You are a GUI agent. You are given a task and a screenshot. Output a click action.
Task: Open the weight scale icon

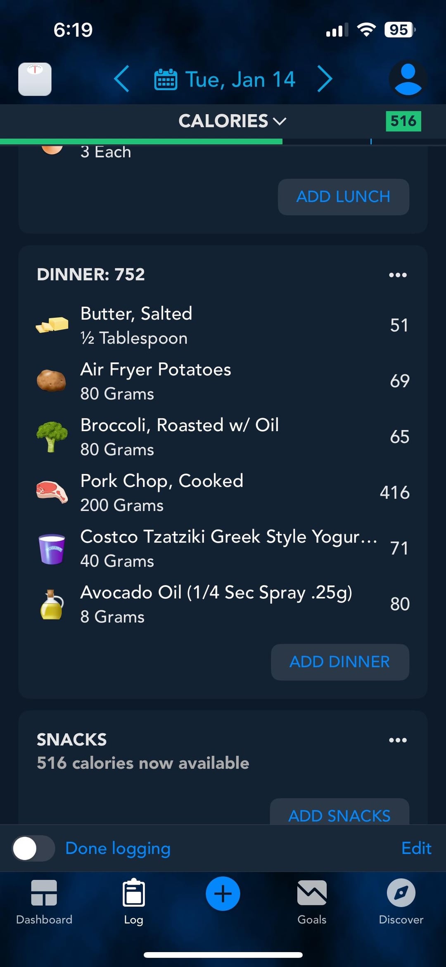[35, 79]
